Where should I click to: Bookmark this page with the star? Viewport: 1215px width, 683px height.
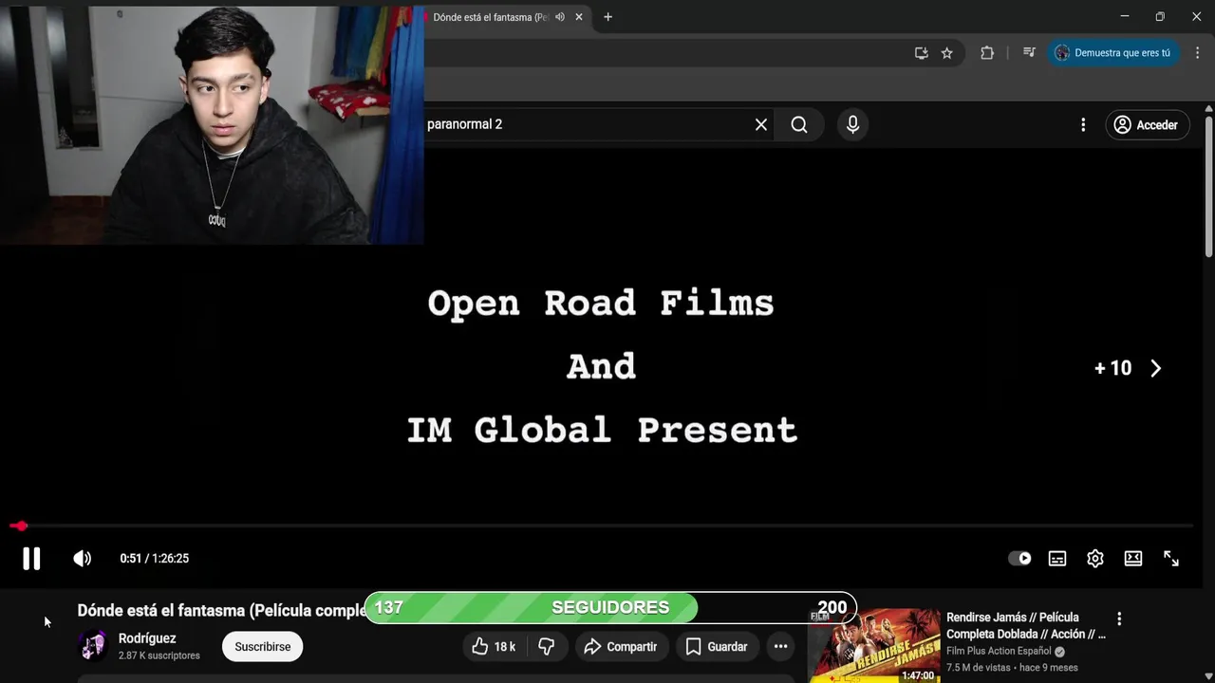pyautogui.click(x=946, y=53)
